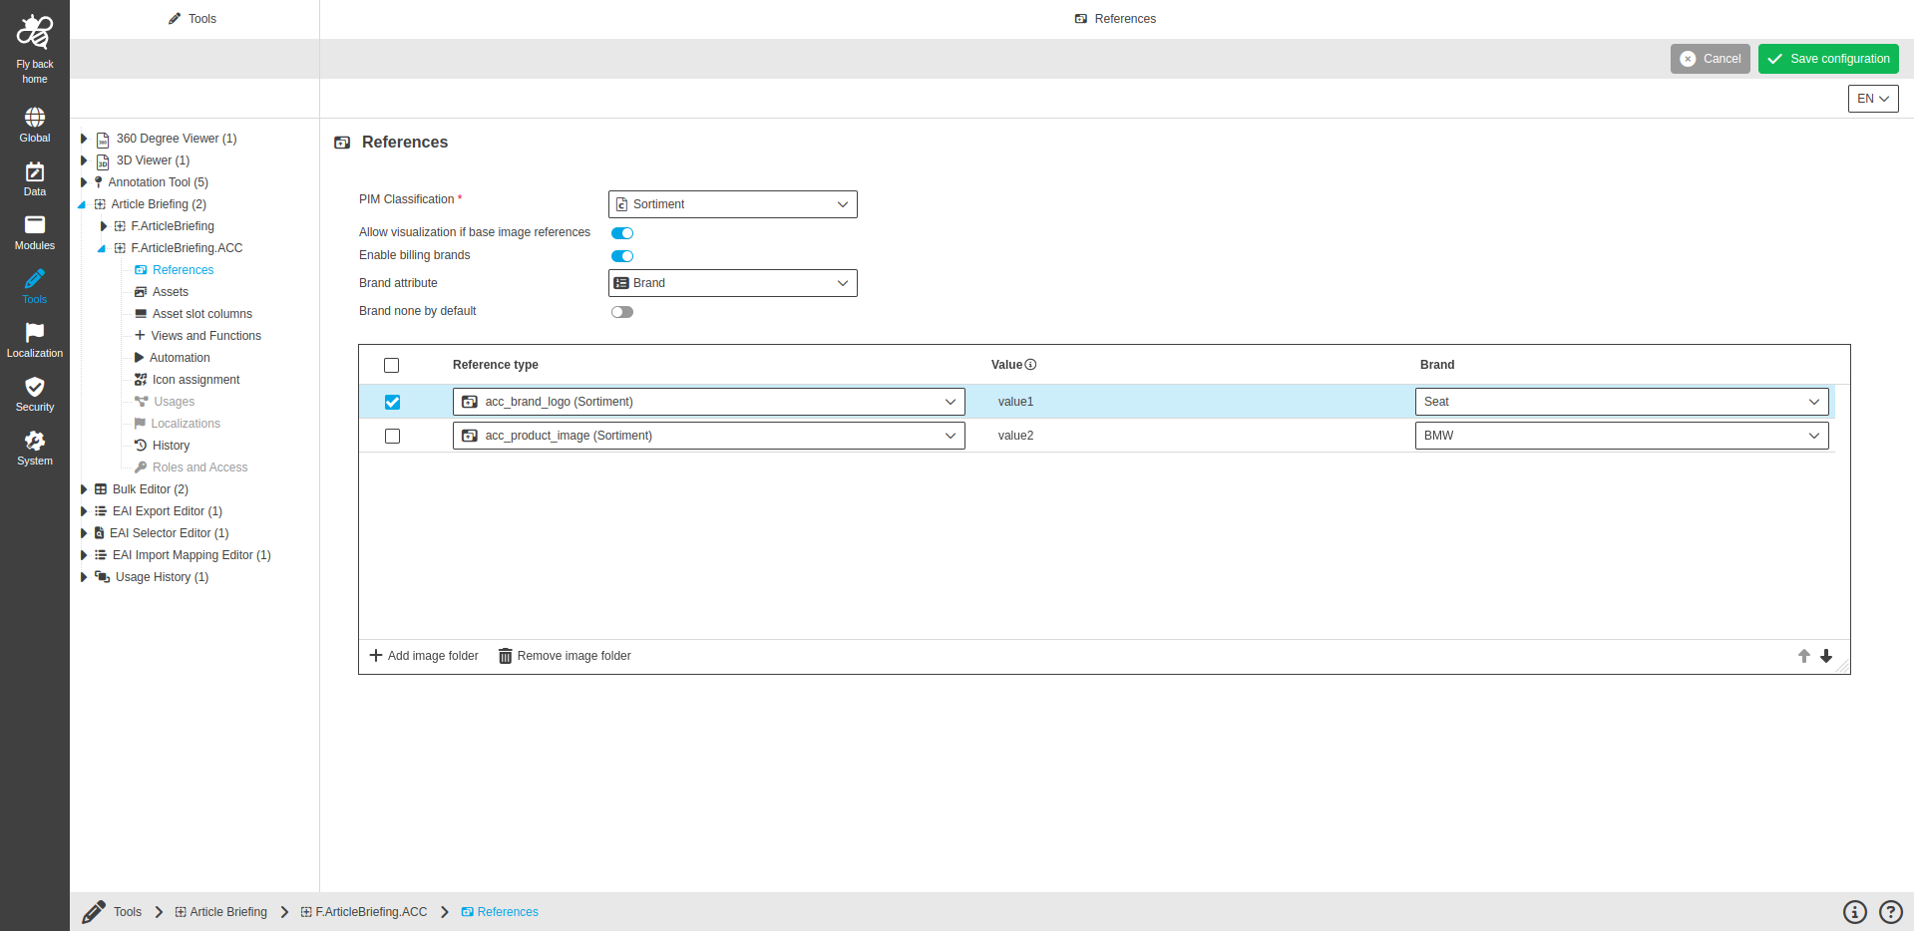Viewport: 1914px width, 931px height.
Task: Check the acc_product_image row checkbox
Action: [x=392, y=436]
